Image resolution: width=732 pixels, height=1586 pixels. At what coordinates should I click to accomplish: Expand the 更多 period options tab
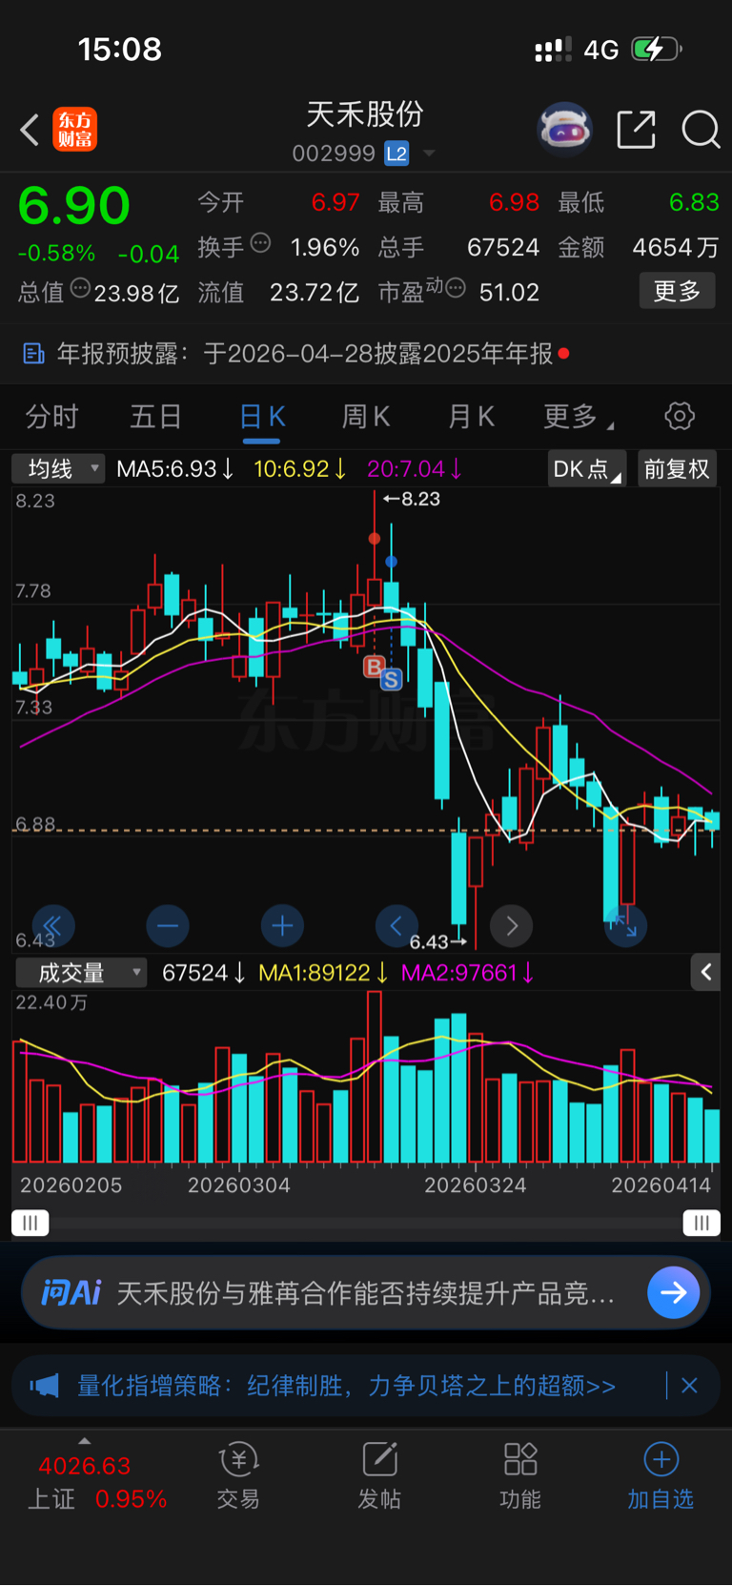578,417
